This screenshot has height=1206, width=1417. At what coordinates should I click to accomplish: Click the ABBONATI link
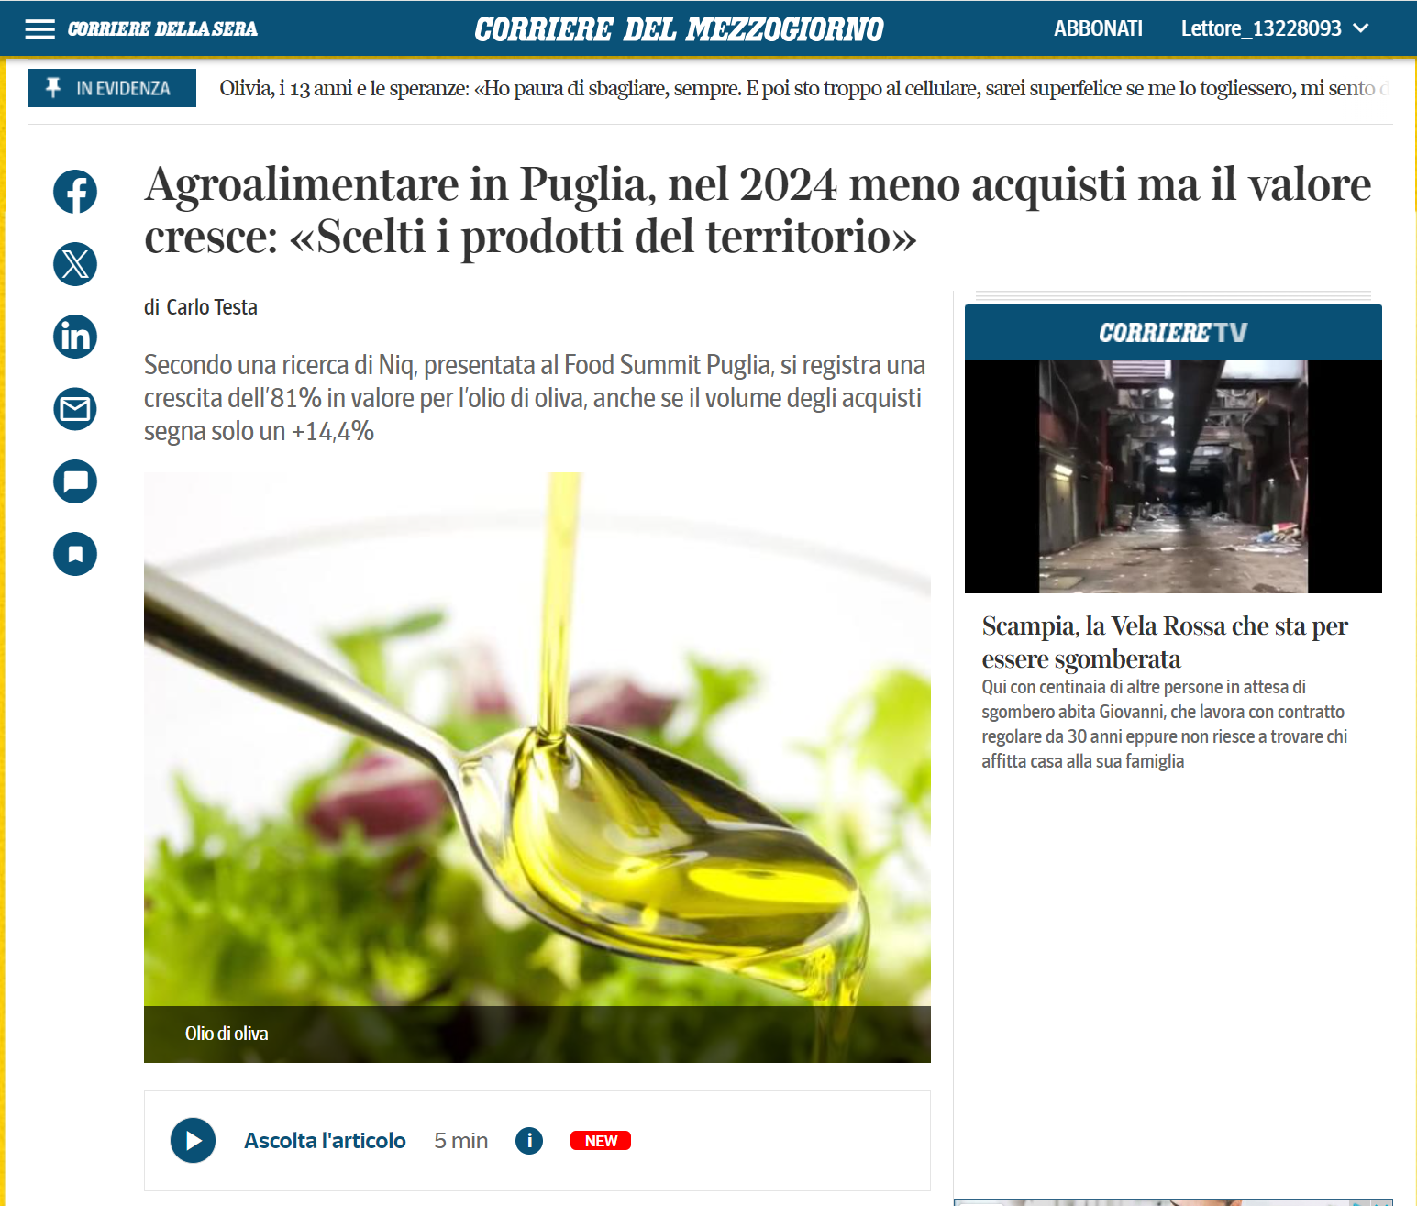click(1098, 28)
